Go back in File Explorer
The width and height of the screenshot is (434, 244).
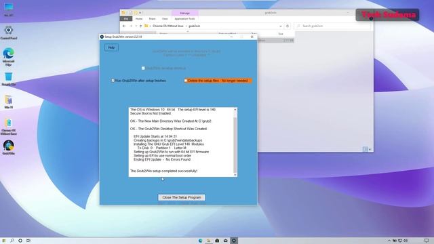click(124, 26)
